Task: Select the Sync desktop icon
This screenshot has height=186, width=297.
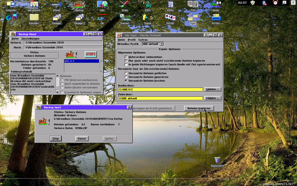Action: coord(193,19)
